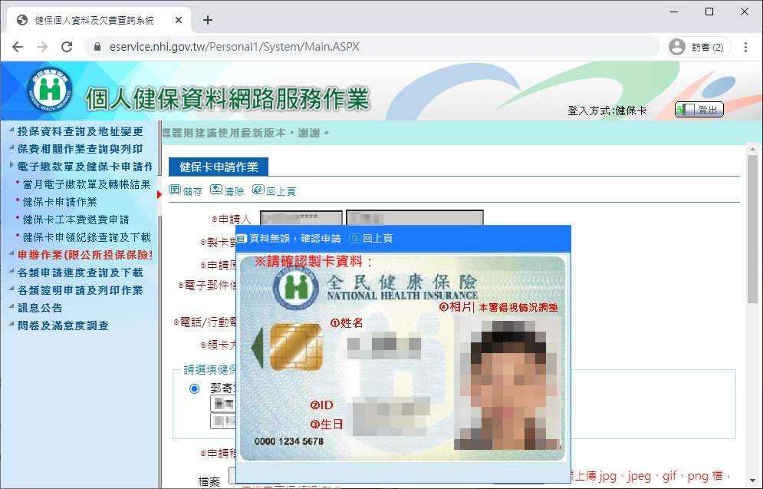
Task: Expand 申辦作業(限公所投保保險) menu
Action: [84, 255]
